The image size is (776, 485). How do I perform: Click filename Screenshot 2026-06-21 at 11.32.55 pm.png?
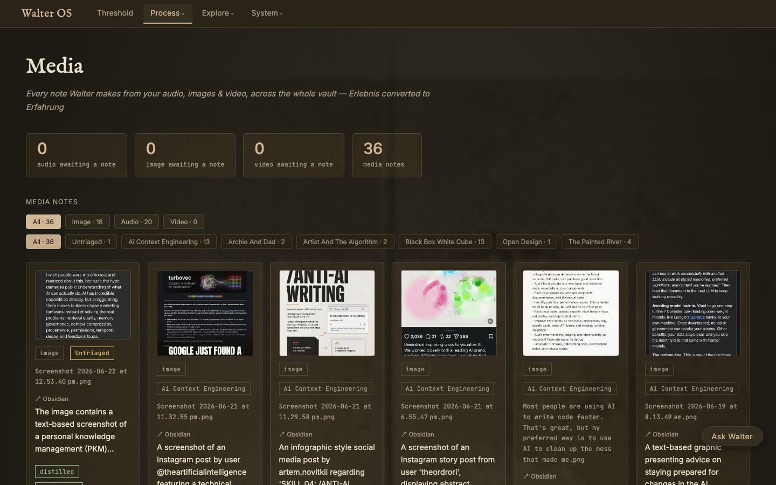203,412
